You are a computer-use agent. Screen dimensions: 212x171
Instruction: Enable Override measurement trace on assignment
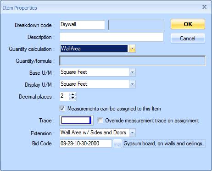[100, 121]
